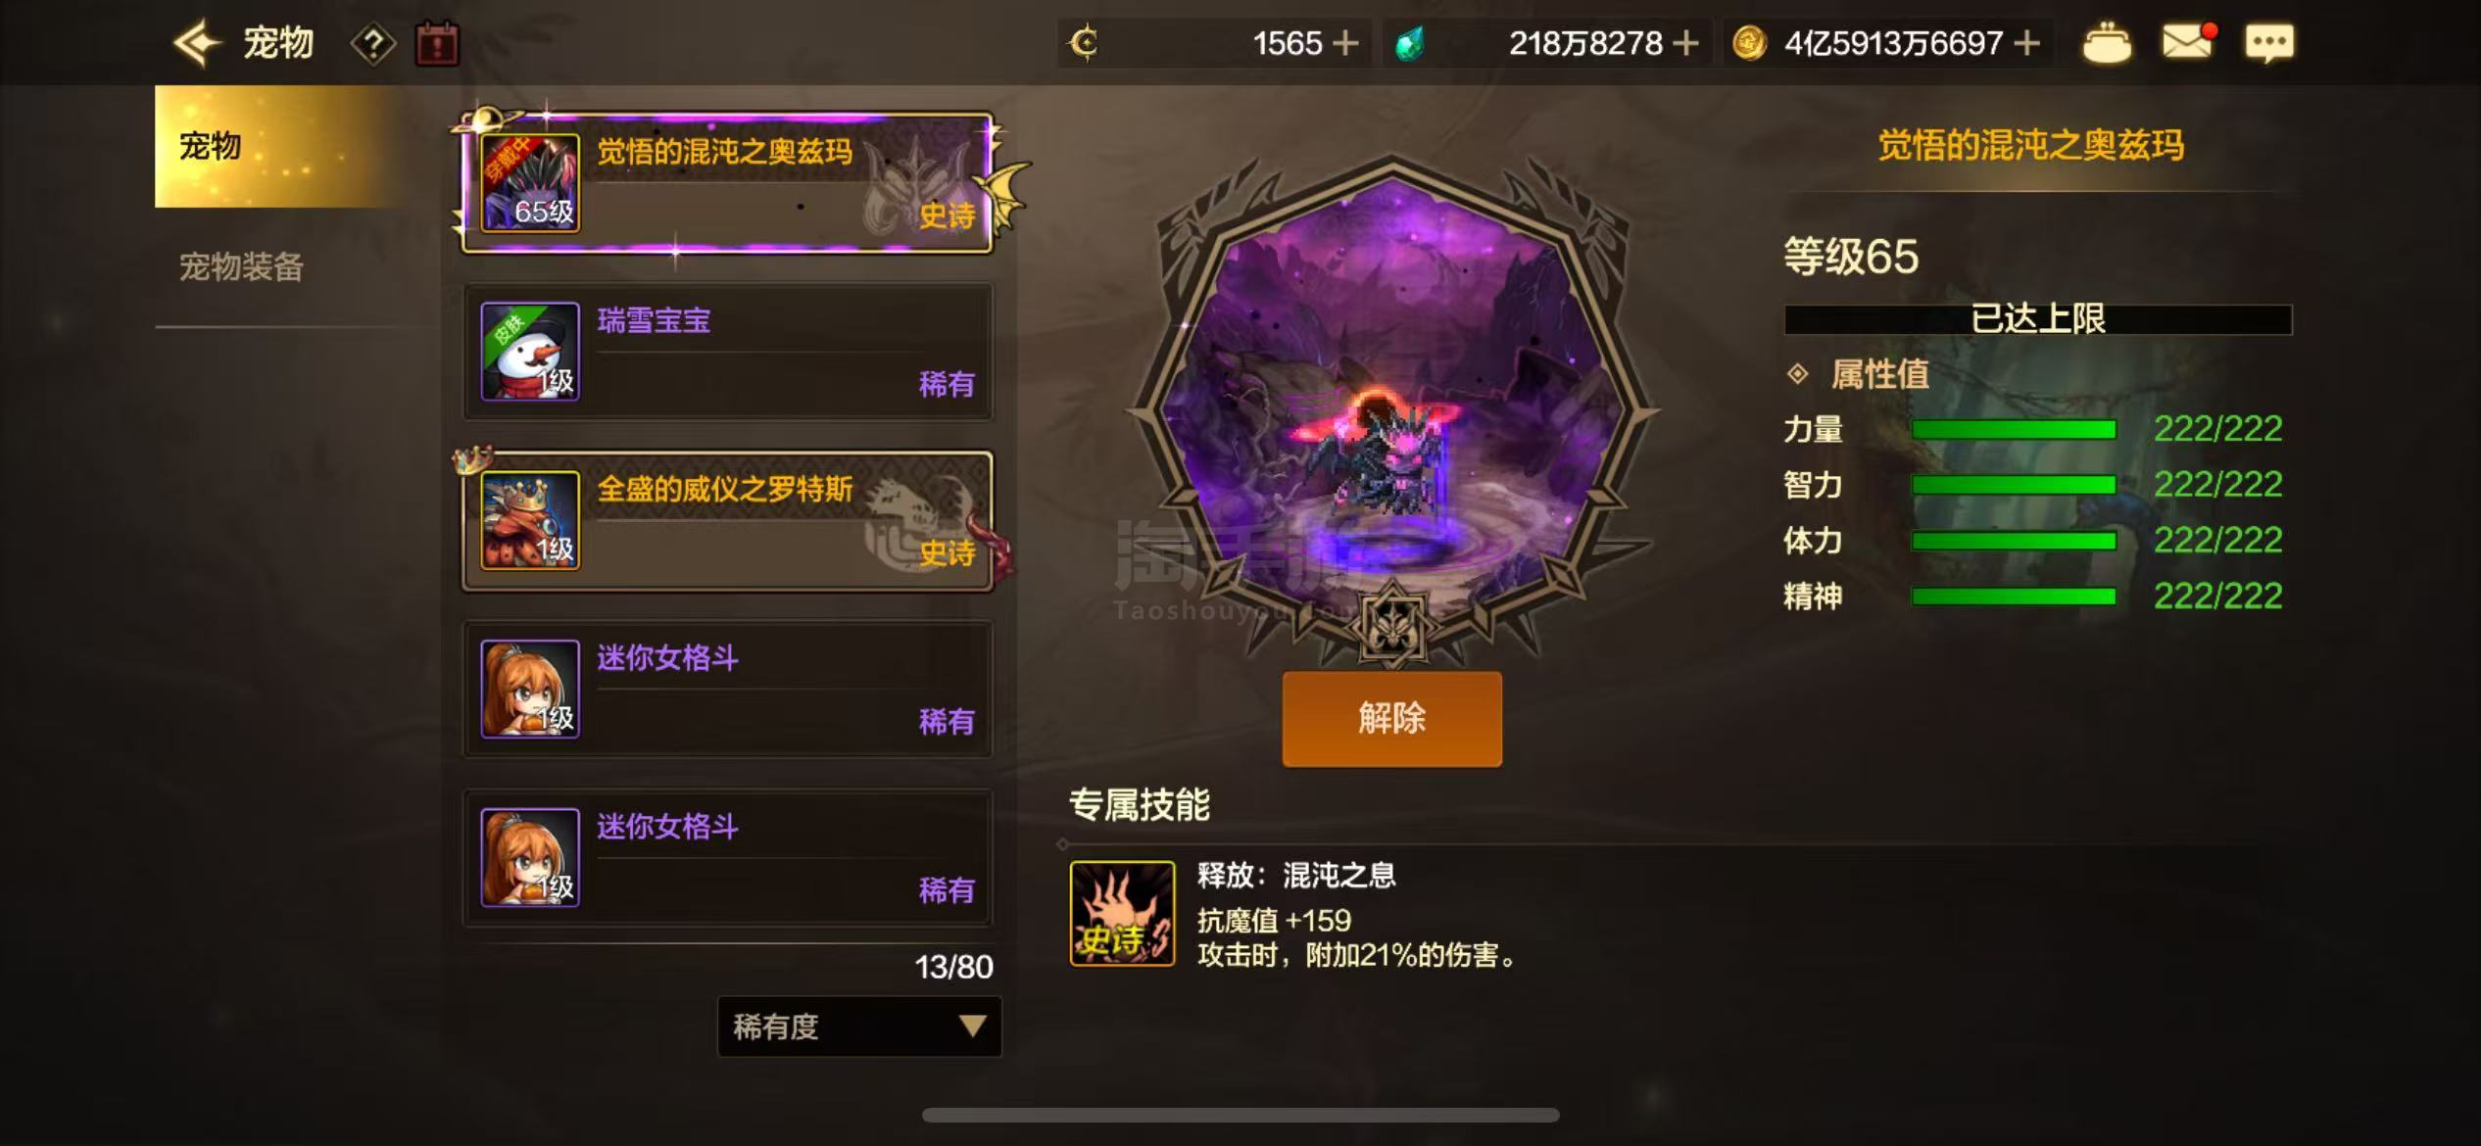The height and width of the screenshot is (1146, 2481).
Task: Select 全盛的威仪之罗特斯 in the pet list
Action: click(728, 520)
